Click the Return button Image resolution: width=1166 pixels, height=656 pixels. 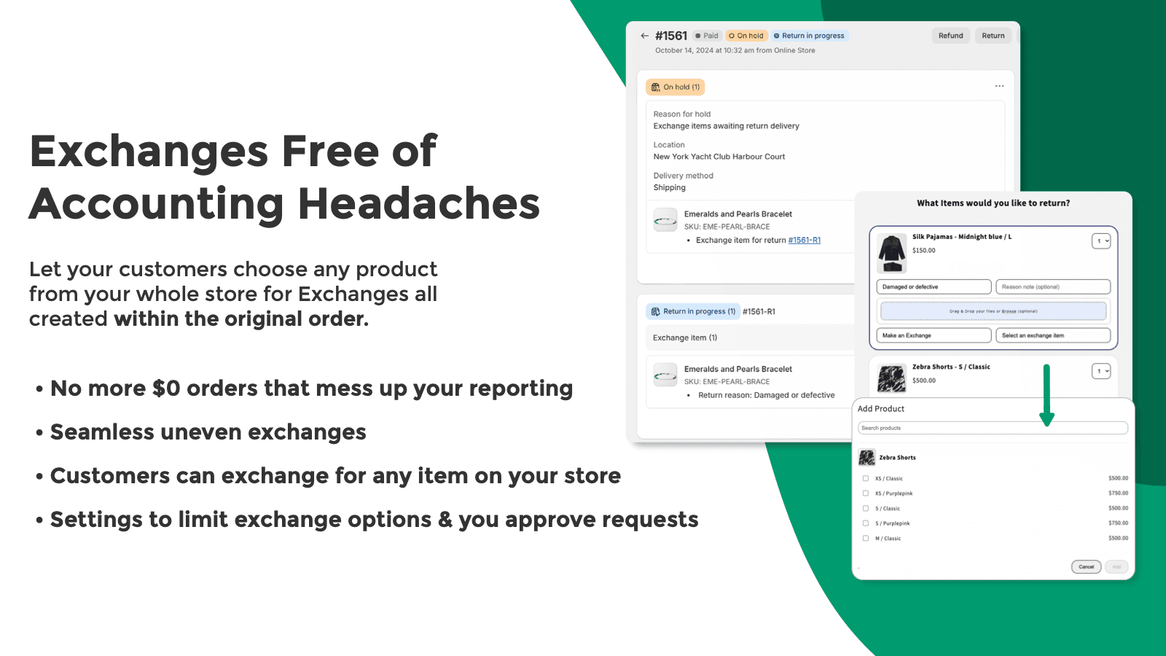pos(993,35)
